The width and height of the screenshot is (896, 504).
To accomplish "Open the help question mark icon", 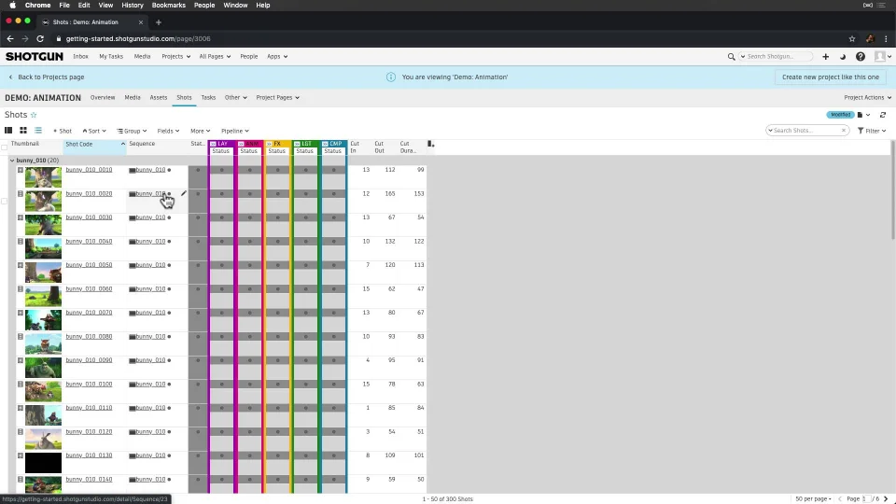I will (x=860, y=57).
